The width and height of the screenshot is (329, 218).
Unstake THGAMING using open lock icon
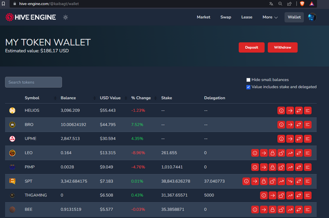click(281, 195)
